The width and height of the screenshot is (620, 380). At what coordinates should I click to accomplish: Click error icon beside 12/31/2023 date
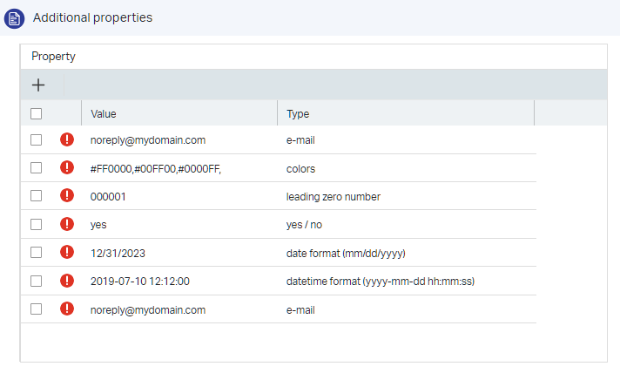67,253
